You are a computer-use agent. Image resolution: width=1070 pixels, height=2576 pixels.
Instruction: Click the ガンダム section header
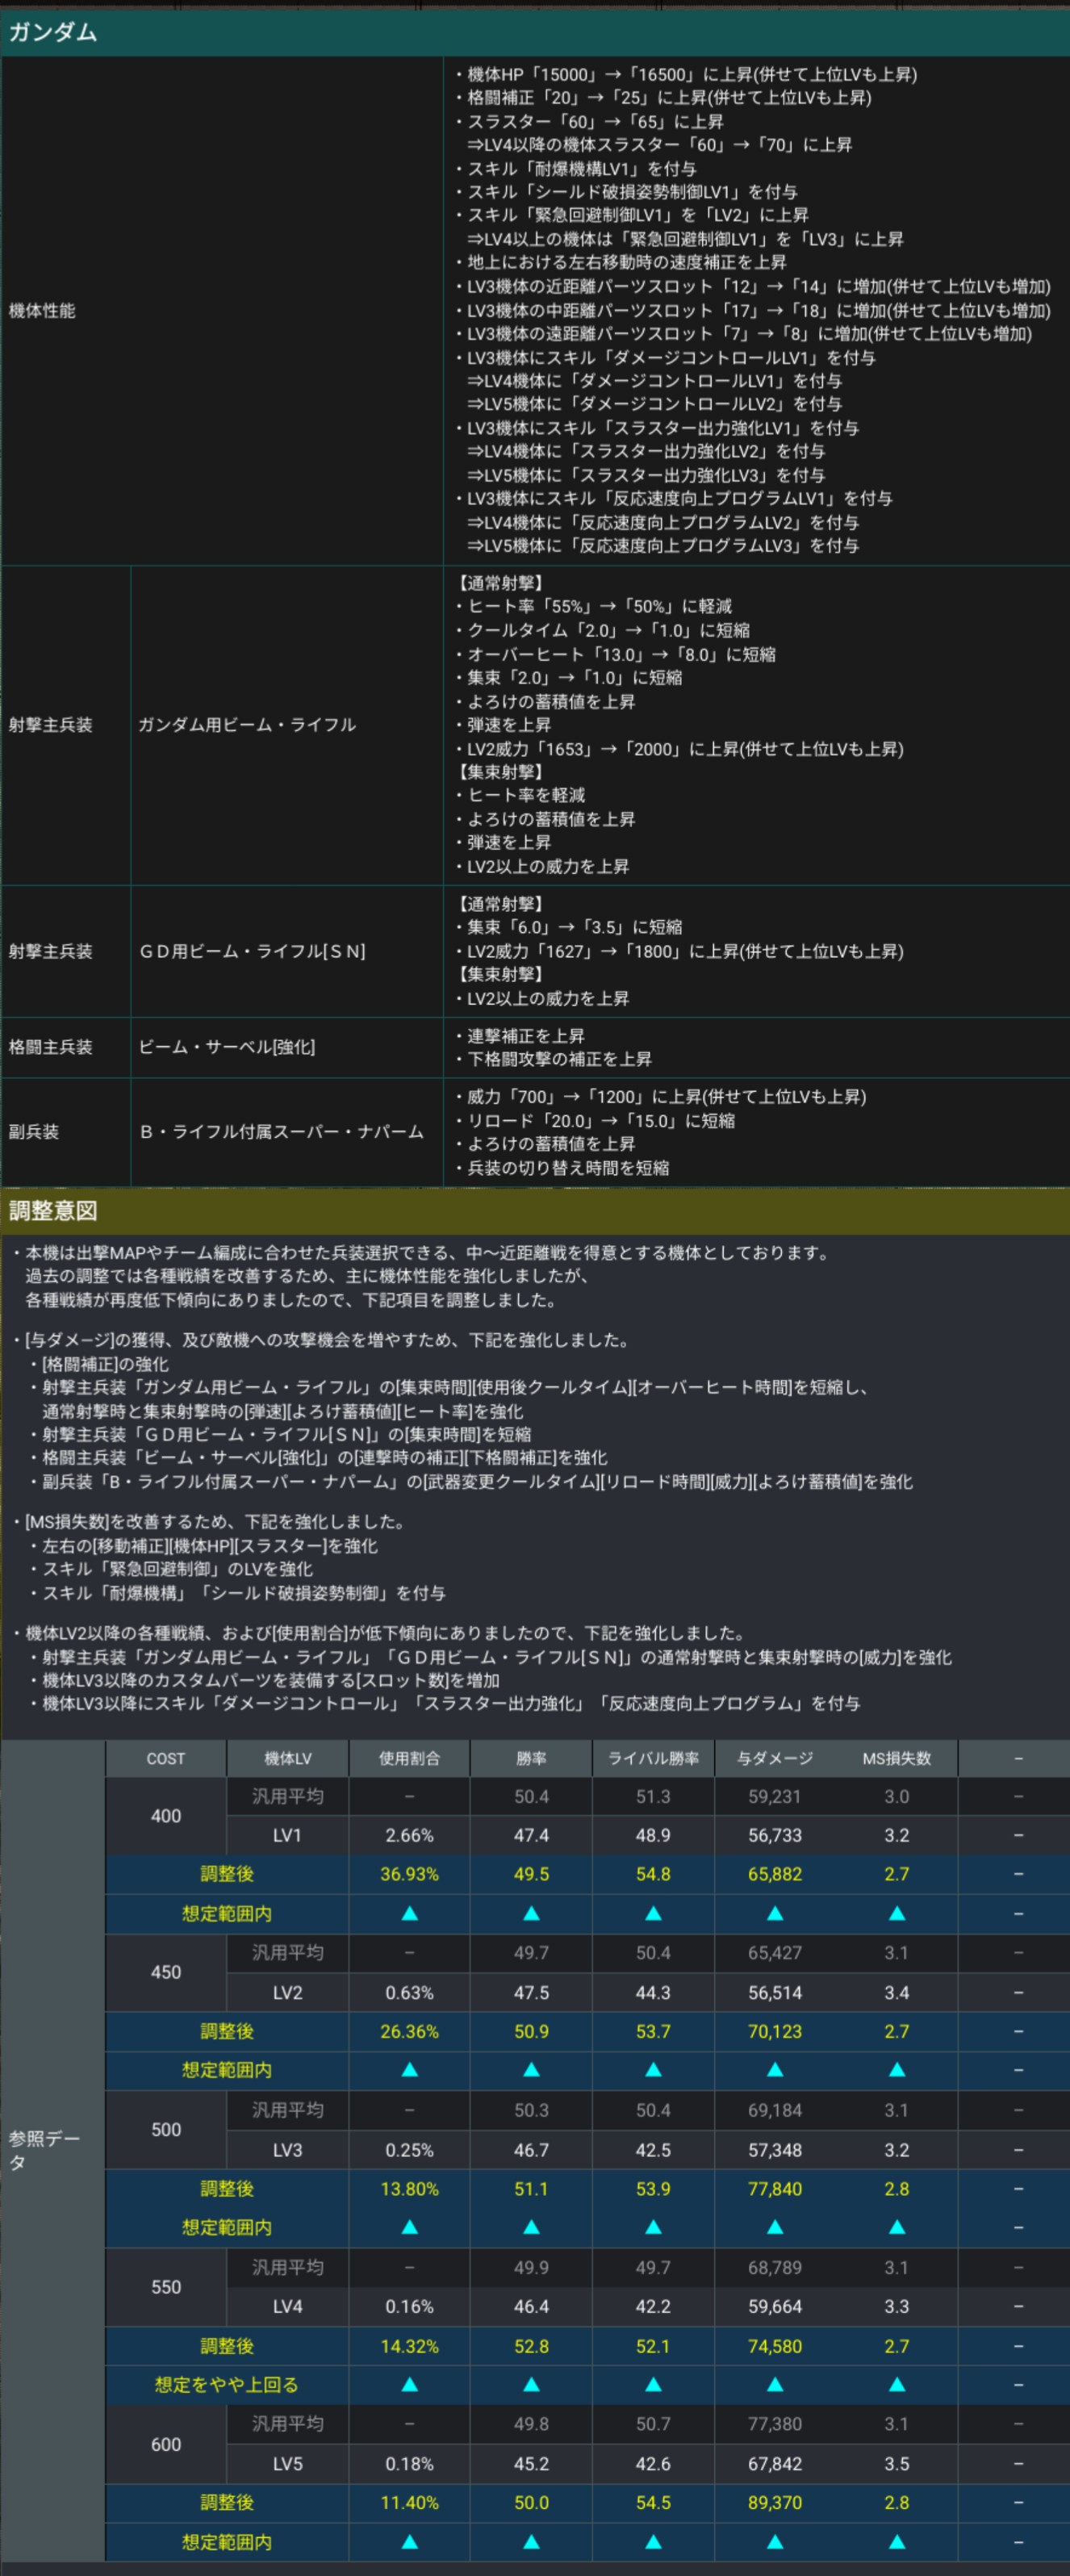535,32
